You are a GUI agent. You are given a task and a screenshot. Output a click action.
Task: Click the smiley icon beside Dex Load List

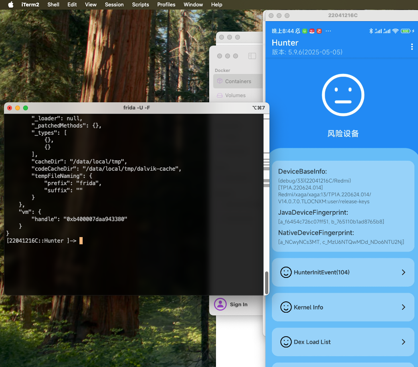pos(286,342)
